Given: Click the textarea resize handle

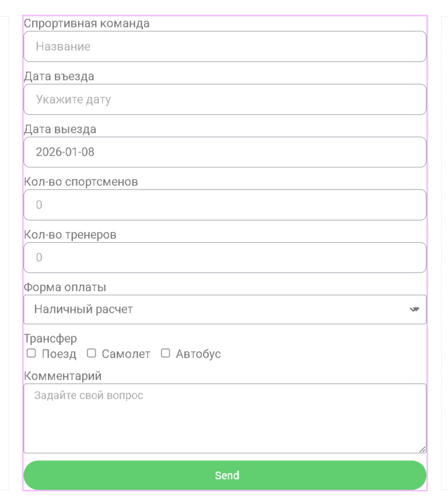Looking at the screenshot, I should point(422,449).
